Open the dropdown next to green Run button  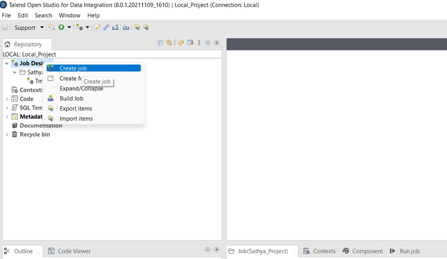69,27
